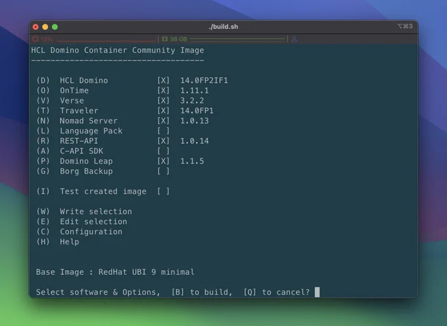Click the empty Language Pack checkbox

coord(163,131)
